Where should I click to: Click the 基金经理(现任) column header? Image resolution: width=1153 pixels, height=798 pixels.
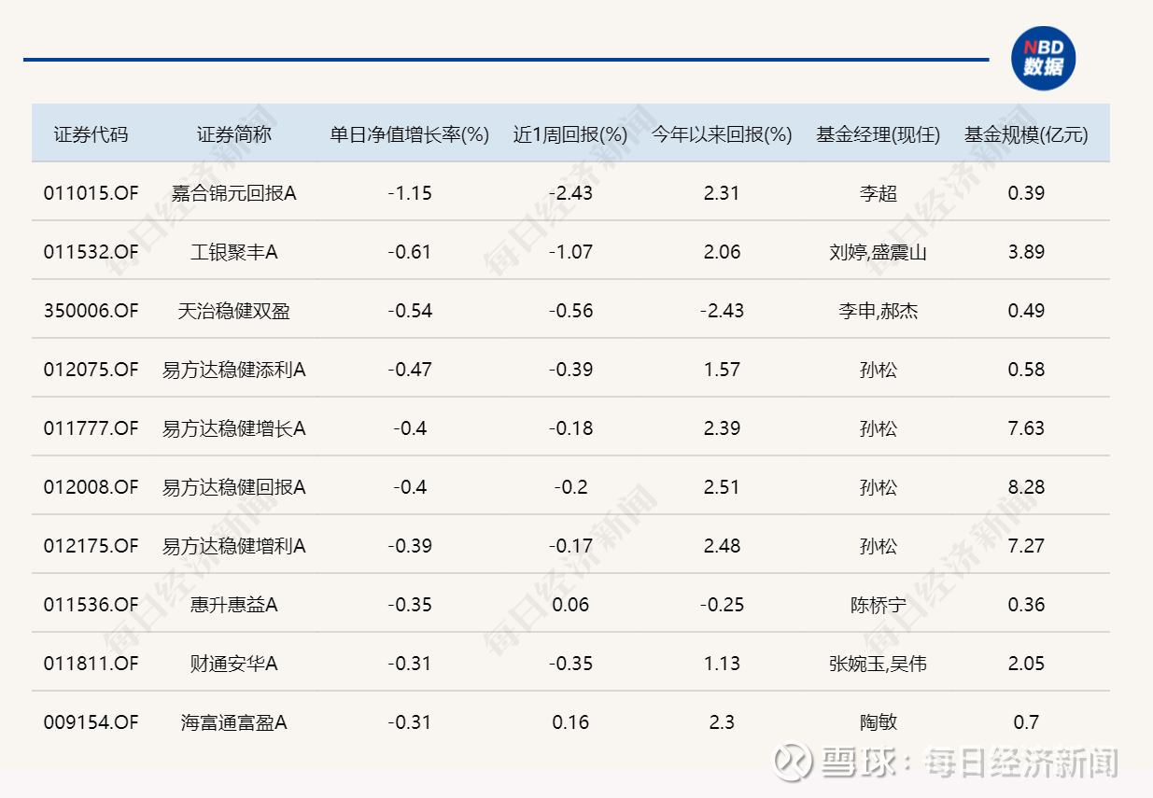click(878, 134)
